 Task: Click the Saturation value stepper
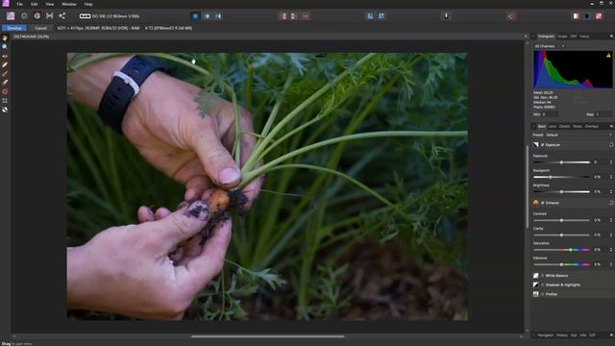coord(611,250)
